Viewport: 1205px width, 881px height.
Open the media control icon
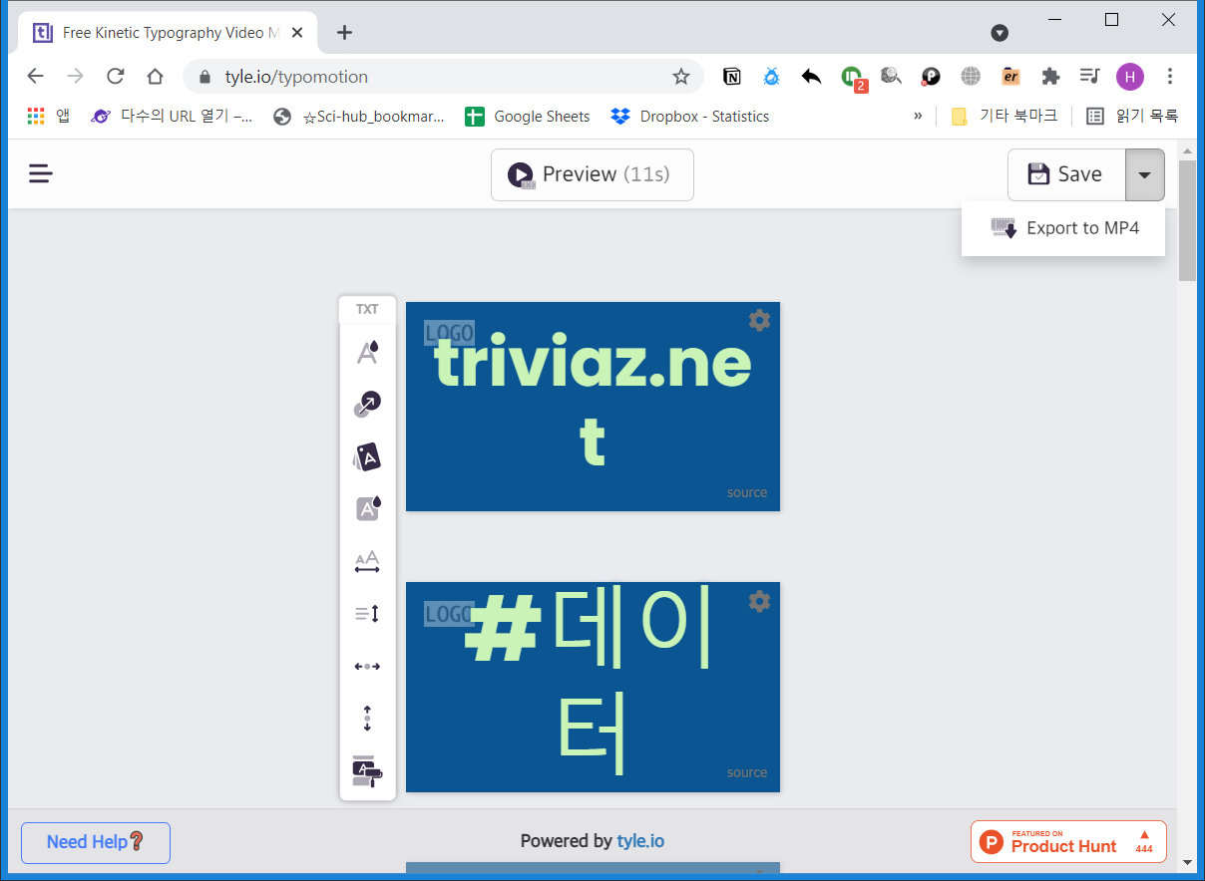pos(1089,76)
